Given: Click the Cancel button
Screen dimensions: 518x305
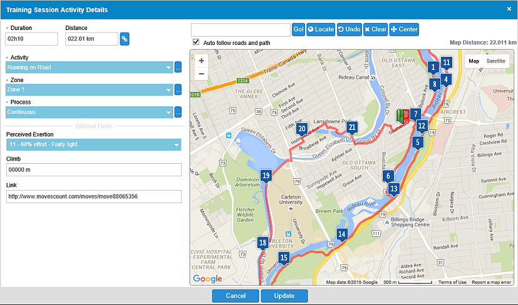Looking at the screenshot, I should coord(236,296).
